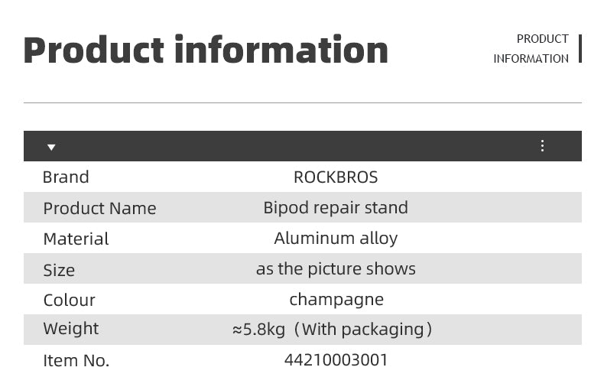604x390 pixels.
Task: Select the Weight row label
Action: point(71,329)
